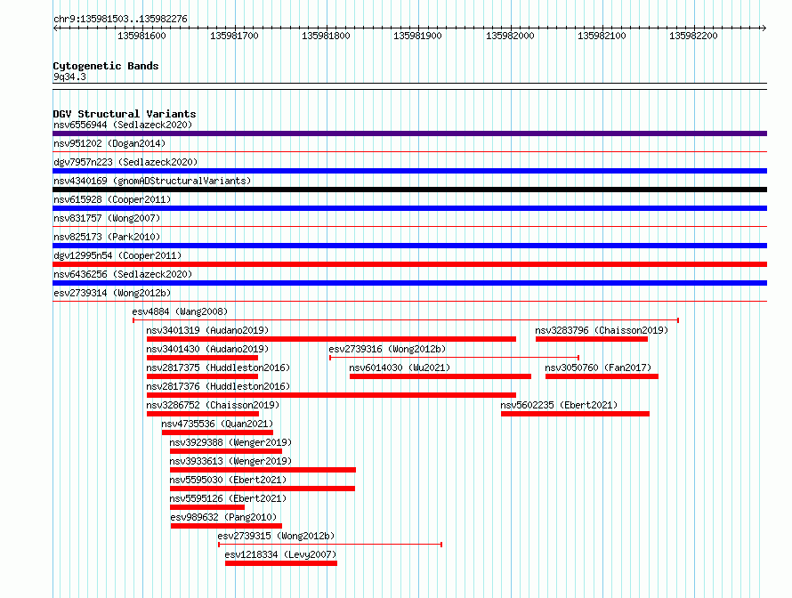Click the ruler's right end arrow
The width and height of the screenshot is (792, 598).
tap(764, 28)
